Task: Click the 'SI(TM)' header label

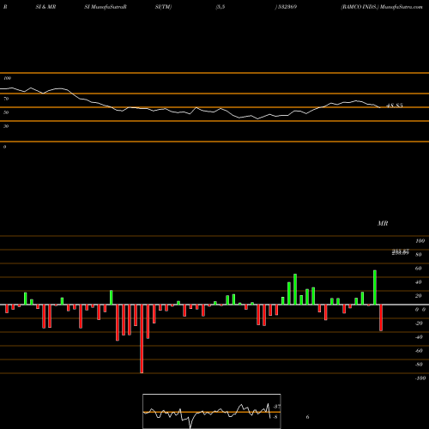Action: point(163,7)
